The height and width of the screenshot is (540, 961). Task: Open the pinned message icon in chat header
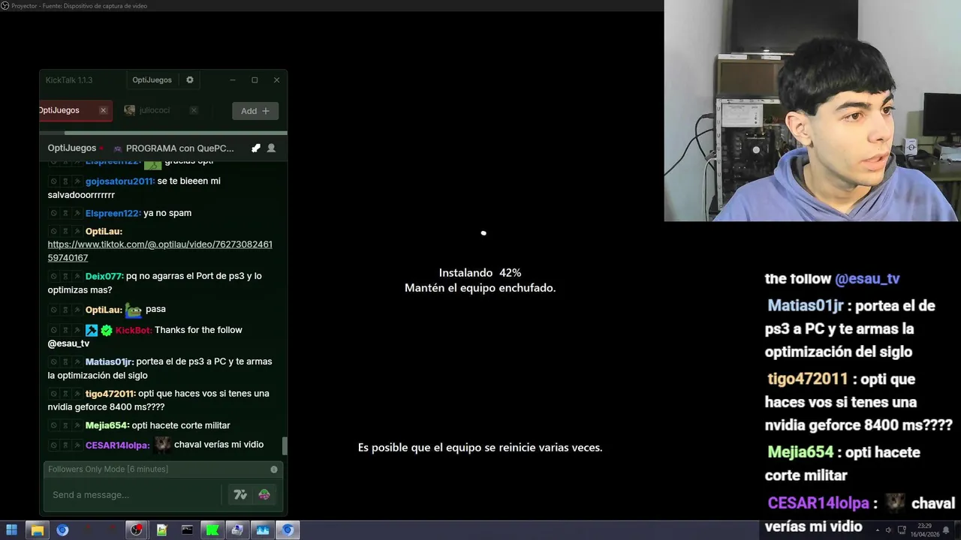tap(256, 148)
